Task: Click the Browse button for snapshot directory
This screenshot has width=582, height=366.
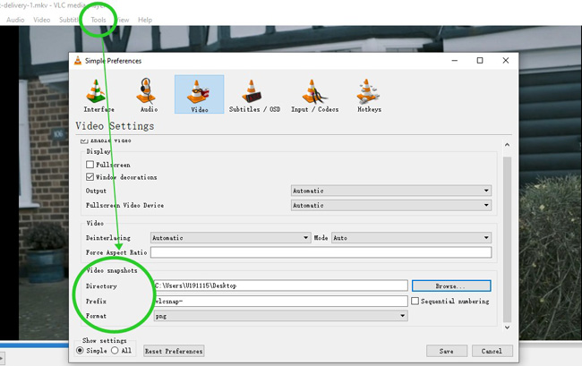Action: click(x=451, y=285)
